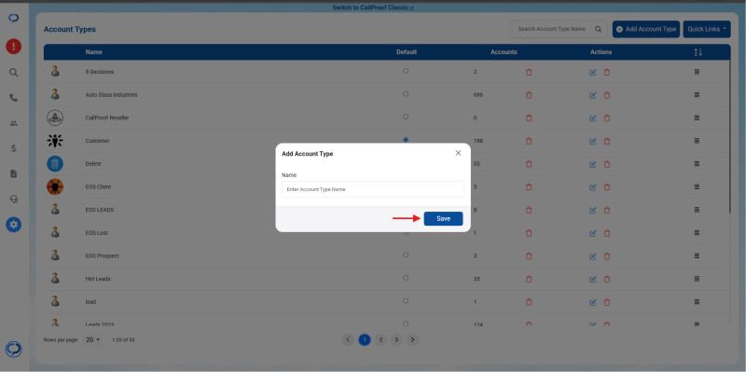Click reorder handle for Customer row
The image size is (746, 372).
point(697,141)
